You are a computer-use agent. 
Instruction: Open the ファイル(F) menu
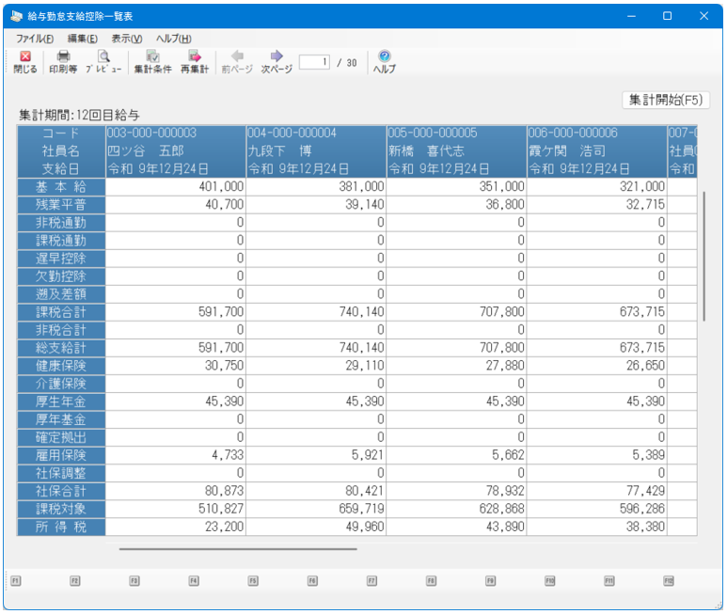click(35, 39)
